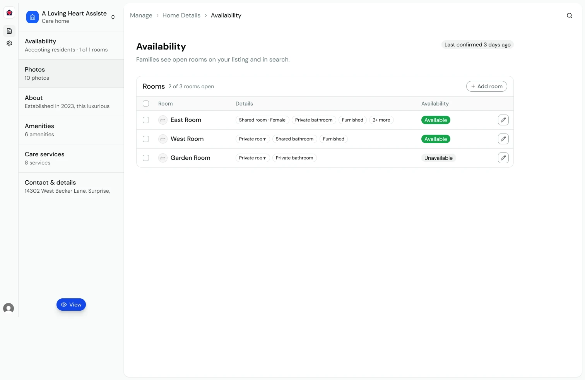Open the settings gear icon in left rail
585x380 pixels.
pyautogui.click(x=9, y=43)
